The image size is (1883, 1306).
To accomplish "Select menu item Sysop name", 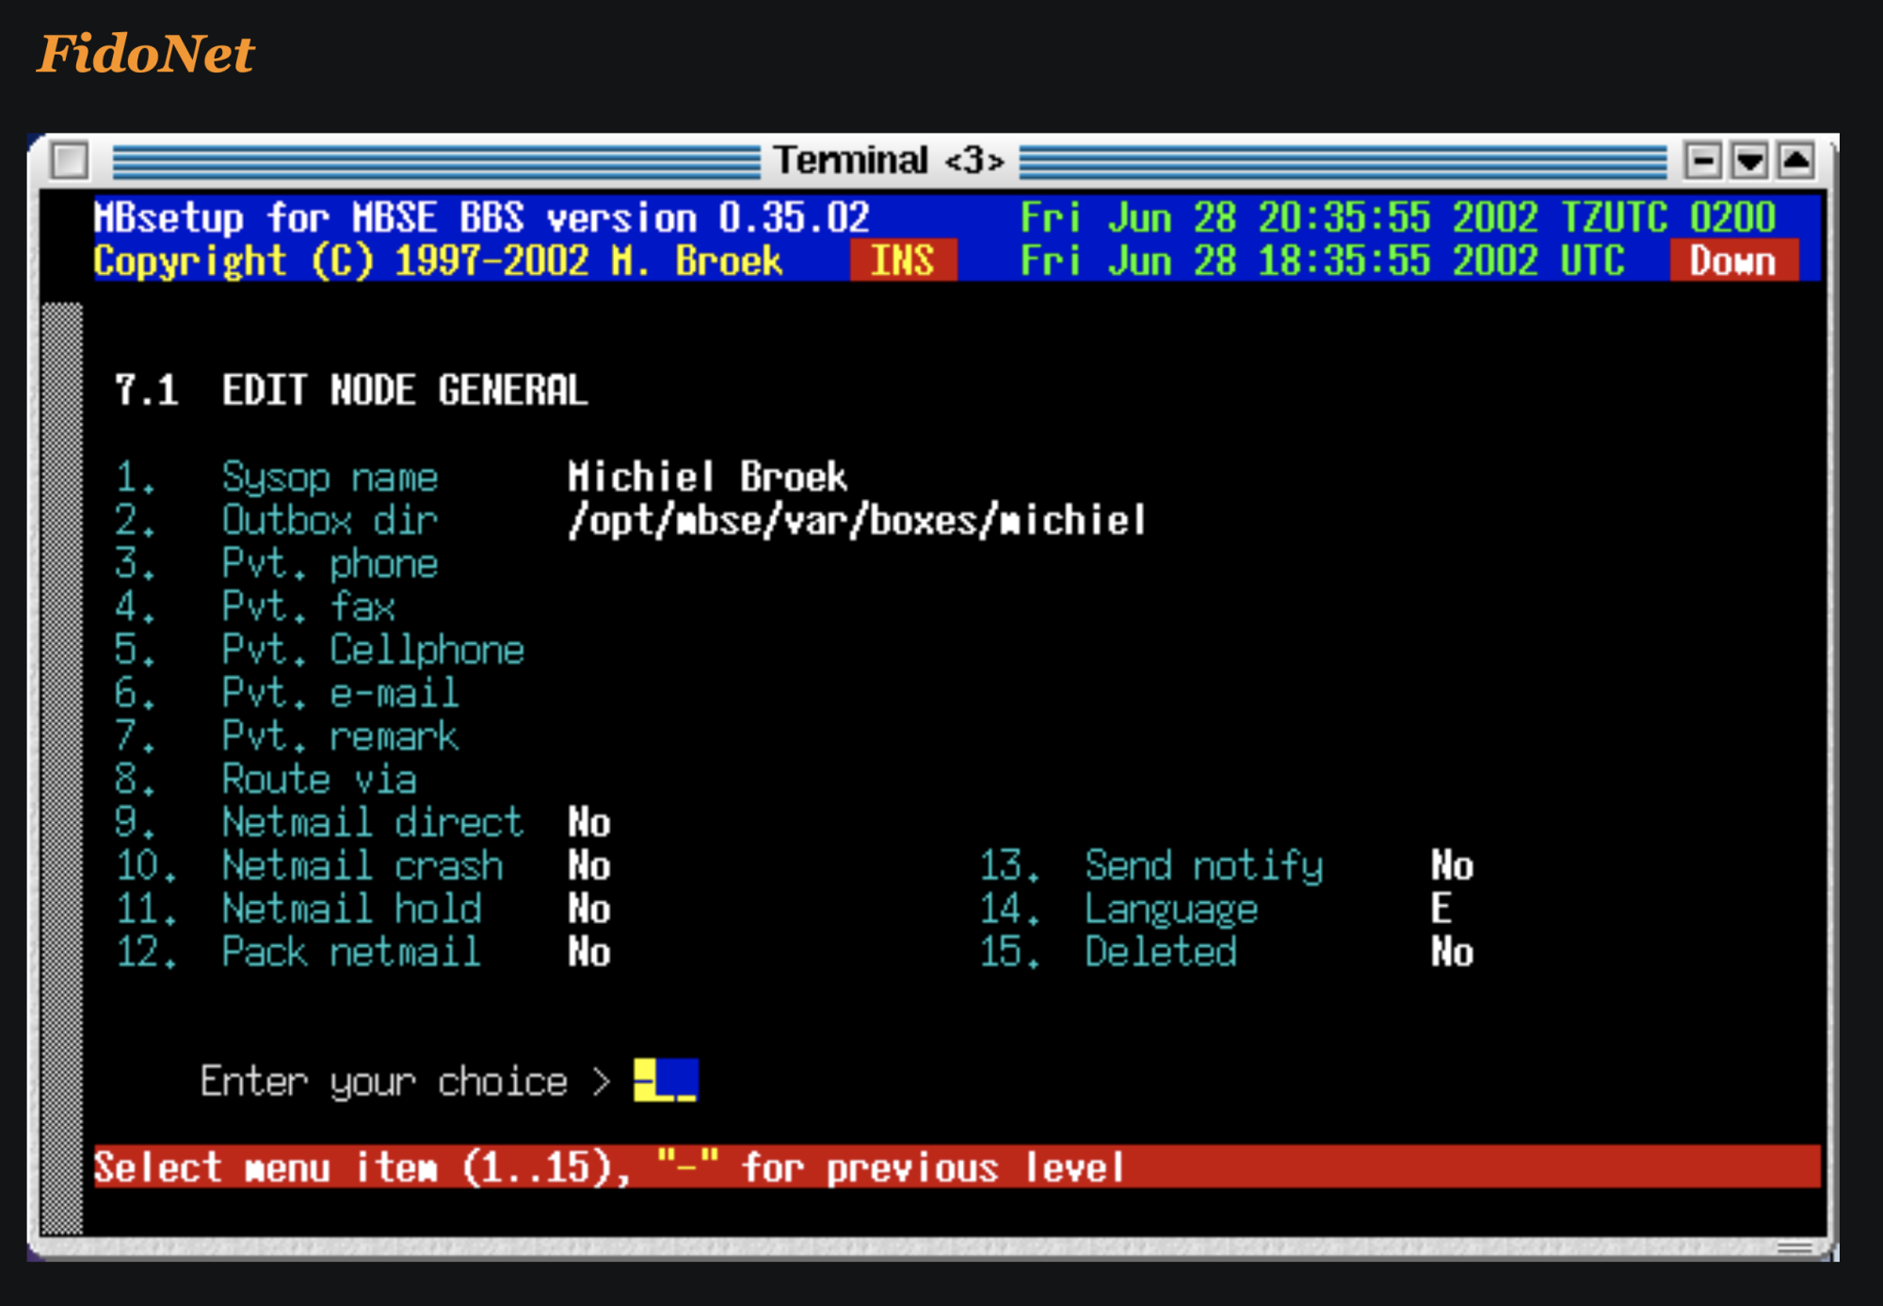I will pos(330,477).
